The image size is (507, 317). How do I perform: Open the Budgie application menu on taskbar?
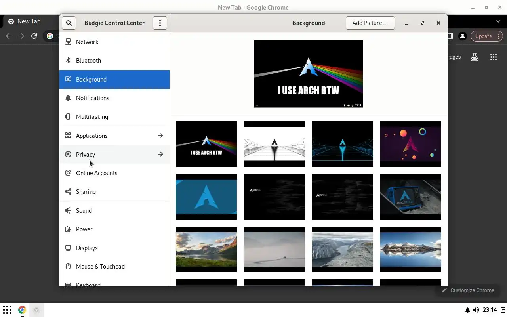pos(7,310)
